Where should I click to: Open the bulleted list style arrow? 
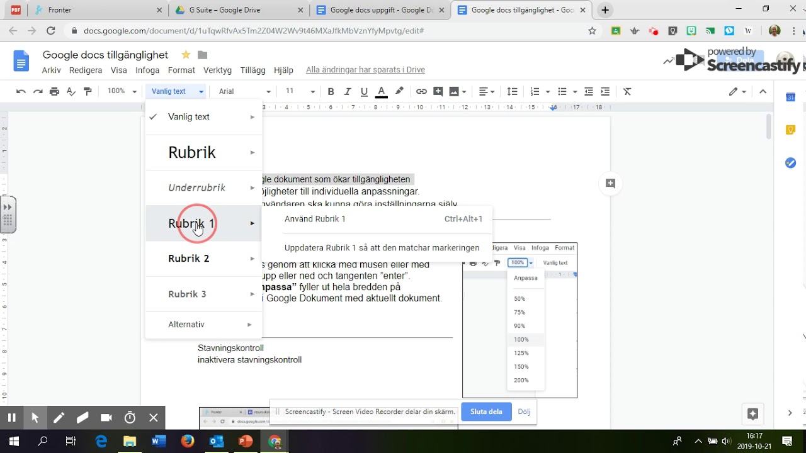click(575, 91)
